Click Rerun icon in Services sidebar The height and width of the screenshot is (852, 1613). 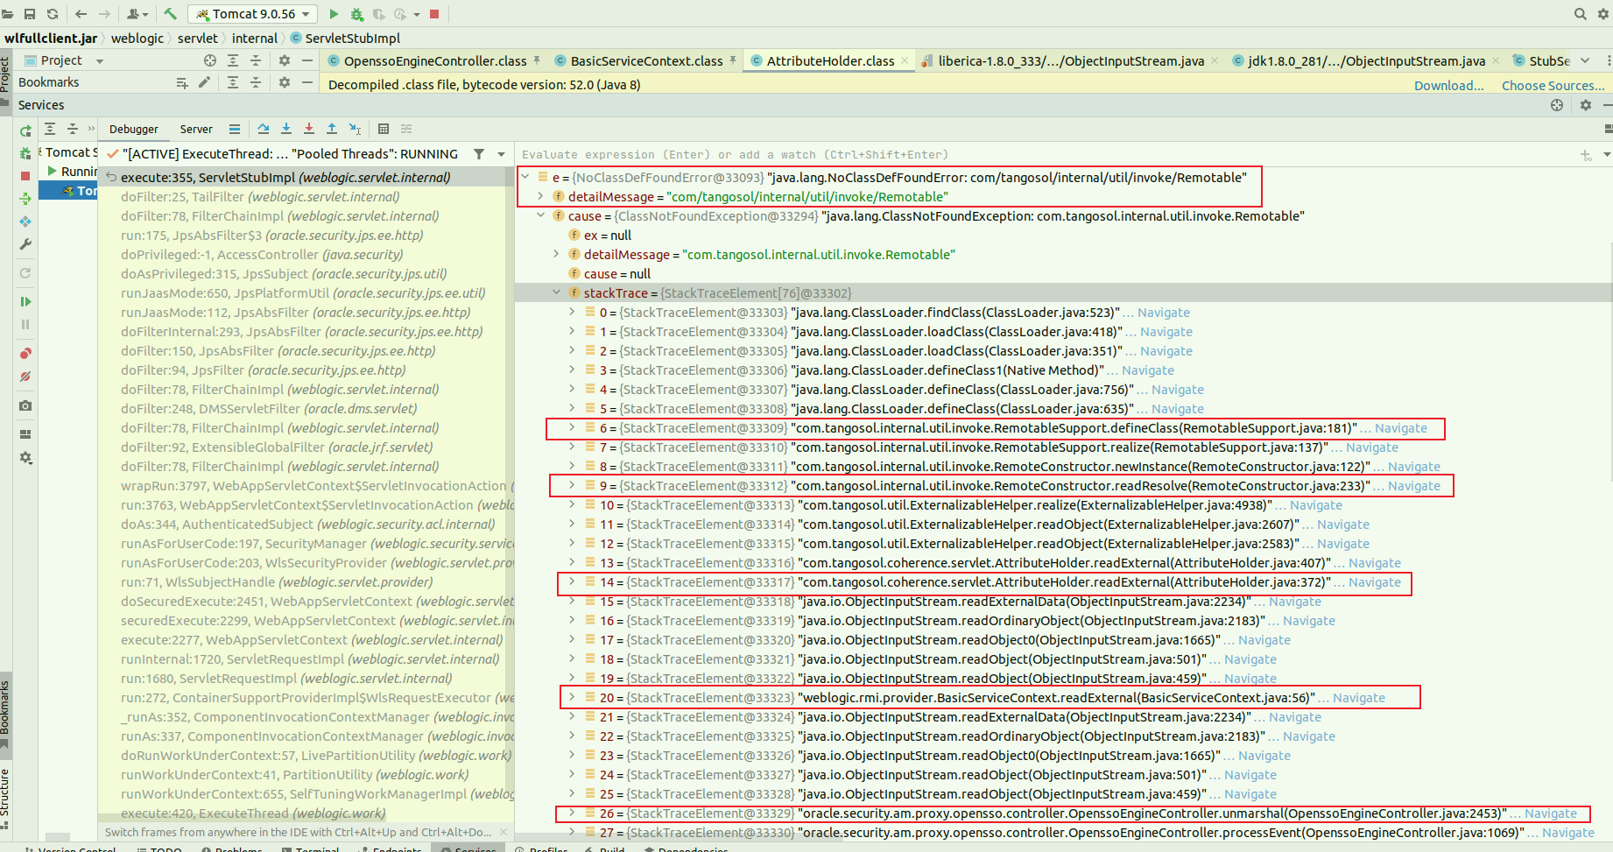tap(25, 130)
